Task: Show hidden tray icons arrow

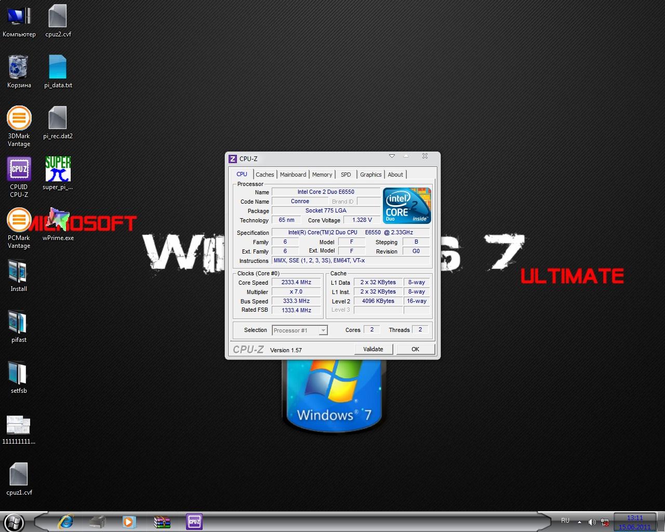Action: pos(580,522)
